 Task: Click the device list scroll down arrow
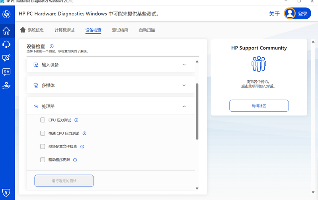click(197, 188)
